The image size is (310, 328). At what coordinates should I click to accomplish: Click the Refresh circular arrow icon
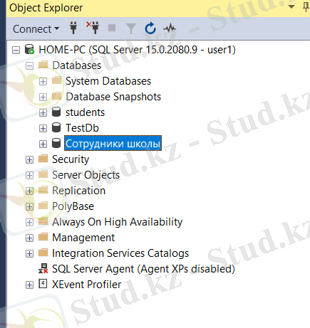150,28
